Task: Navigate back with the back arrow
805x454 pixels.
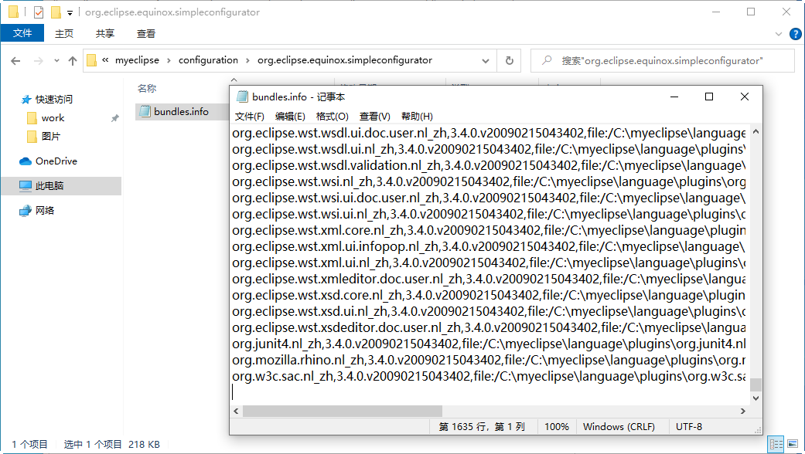Action: (x=15, y=60)
